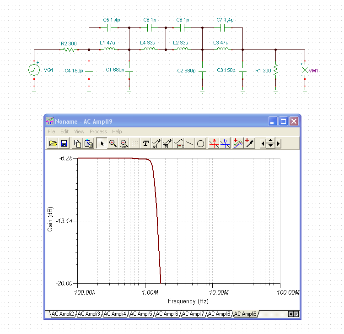The width and height of the screenshot is (344, 334).
Task: Click the 'C2 680p' label
Action: pyautogui.click(x=186, y=71)
